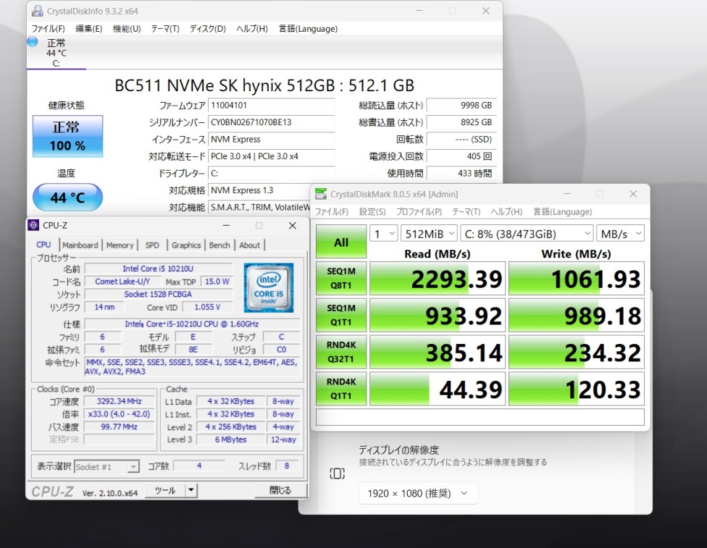This screenshot has height=548, width=707.
Task: Open テーマ(T) menu in CrystalDiskInfo
Action: click(165, 29)
